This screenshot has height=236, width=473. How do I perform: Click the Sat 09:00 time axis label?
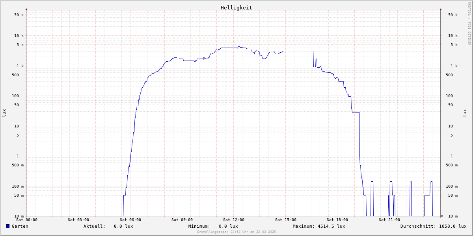182,220
